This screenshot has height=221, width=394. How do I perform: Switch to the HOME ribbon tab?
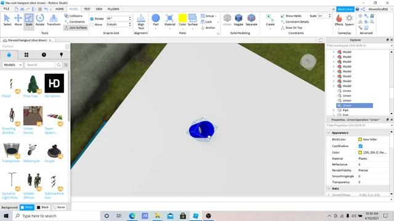[60, 9]
